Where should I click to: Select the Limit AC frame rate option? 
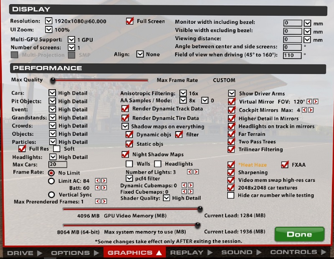[x=51, y=181]
